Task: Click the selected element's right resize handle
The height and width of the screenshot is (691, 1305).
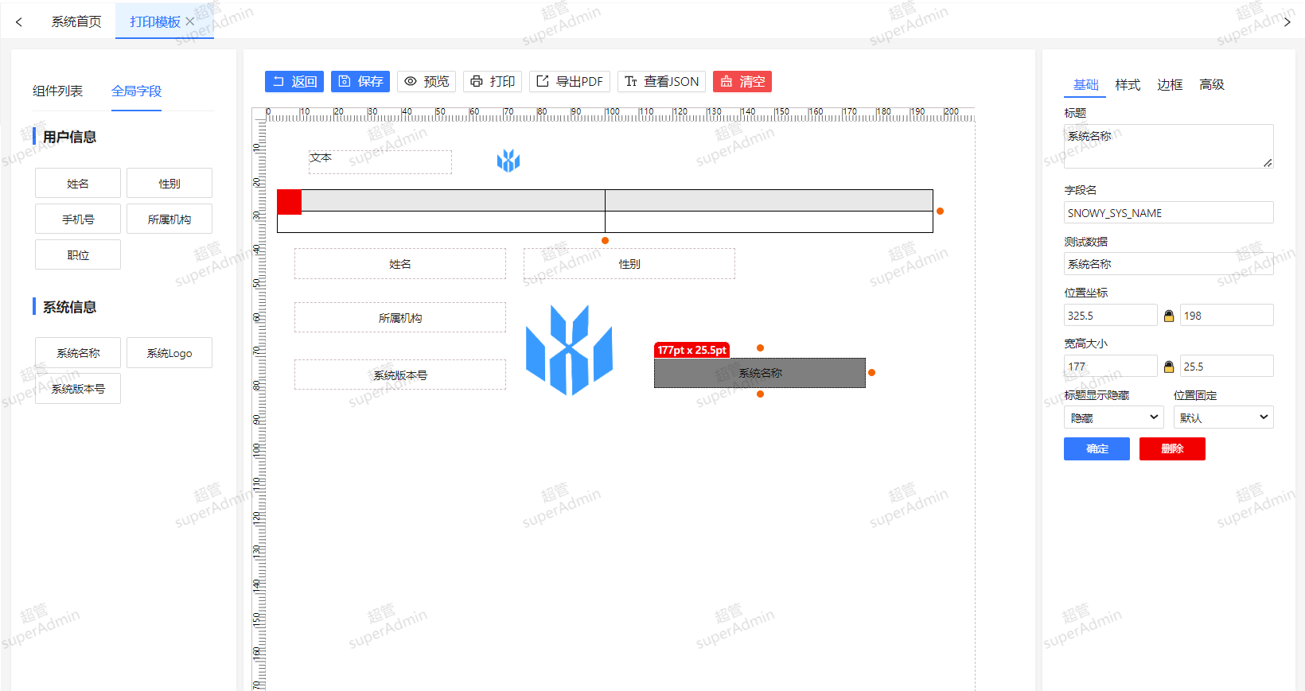Action: tap(872, 372)
